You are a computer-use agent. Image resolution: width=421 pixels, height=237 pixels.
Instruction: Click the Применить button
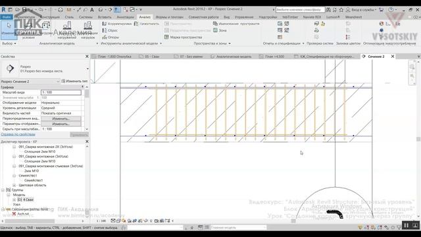[x=79, y=134]
